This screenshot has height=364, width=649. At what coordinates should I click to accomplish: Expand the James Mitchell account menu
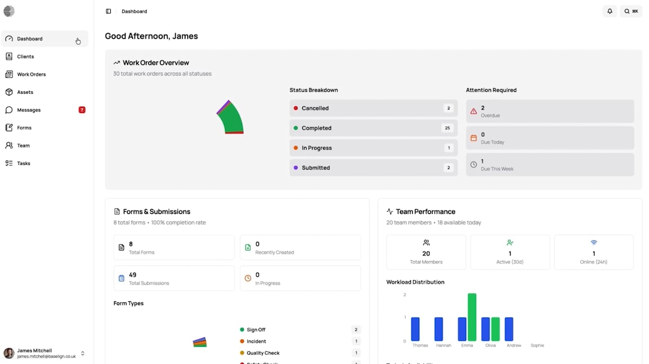coord(83,353)
